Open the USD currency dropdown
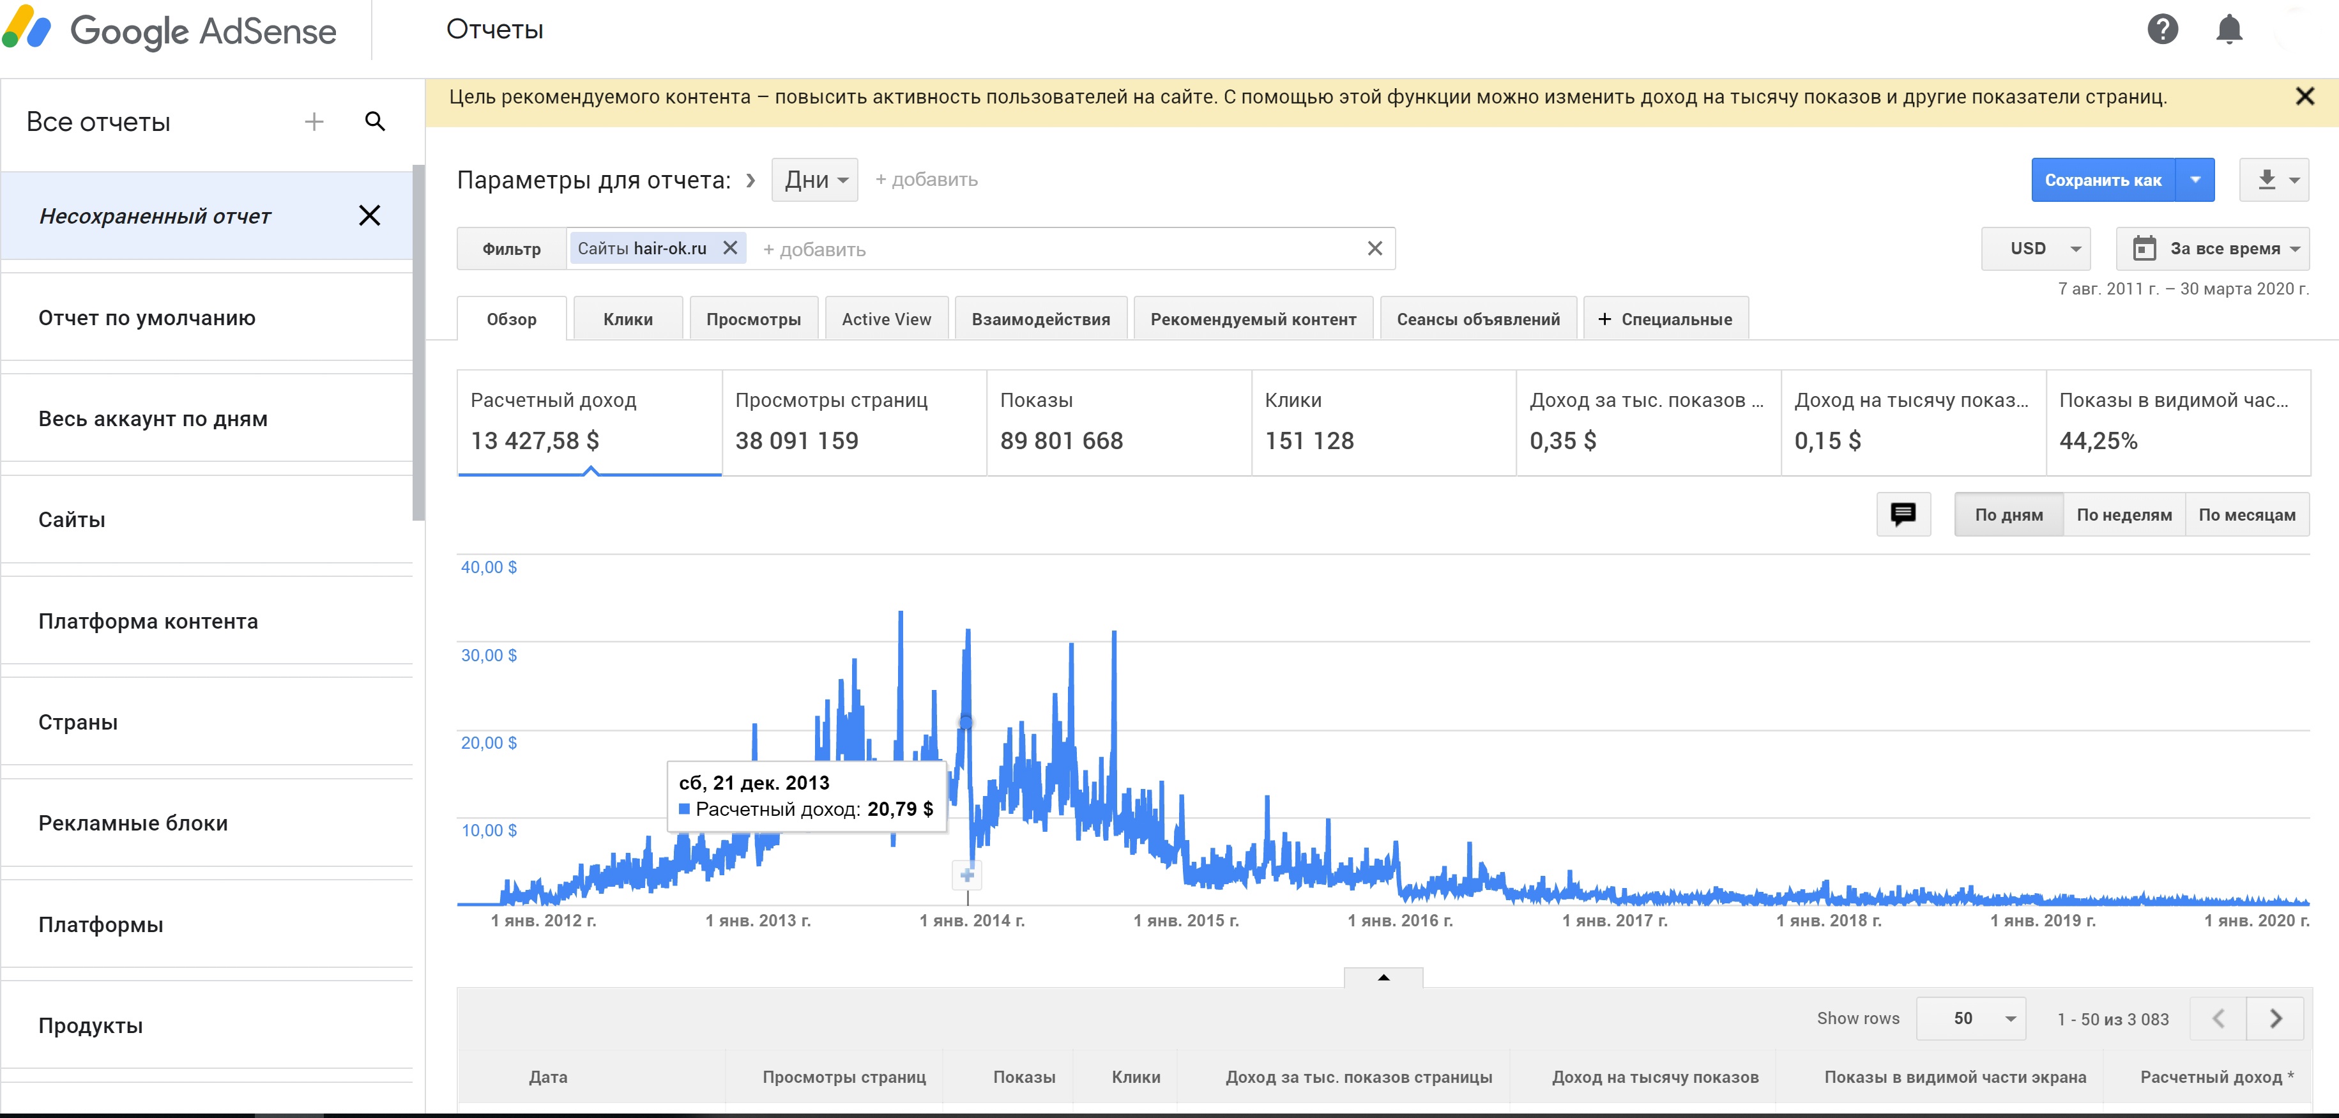Viewport: 2339px width, 1118px height. pos(2035,249)
